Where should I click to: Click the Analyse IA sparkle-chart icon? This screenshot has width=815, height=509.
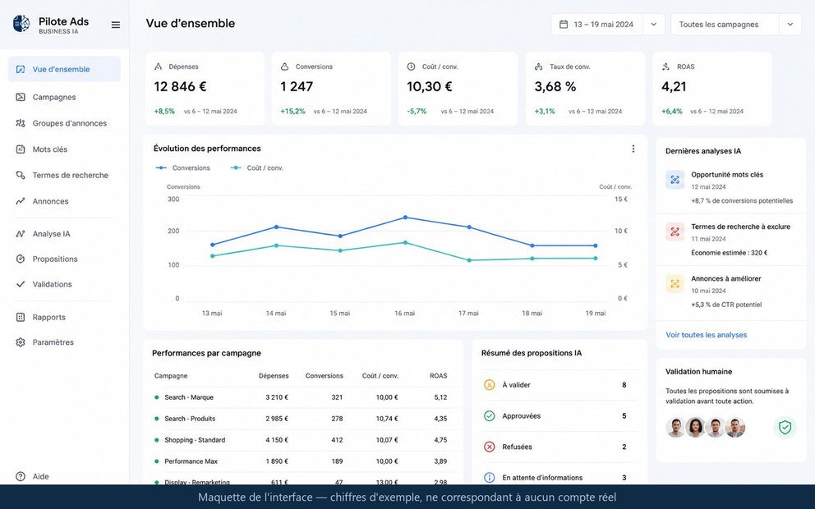(x=21, y=234)
